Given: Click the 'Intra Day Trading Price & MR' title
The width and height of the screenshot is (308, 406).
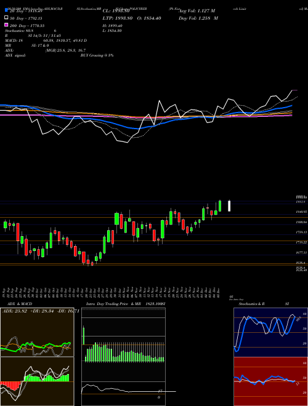Looking at the screenshot, I should click(113, 304).
